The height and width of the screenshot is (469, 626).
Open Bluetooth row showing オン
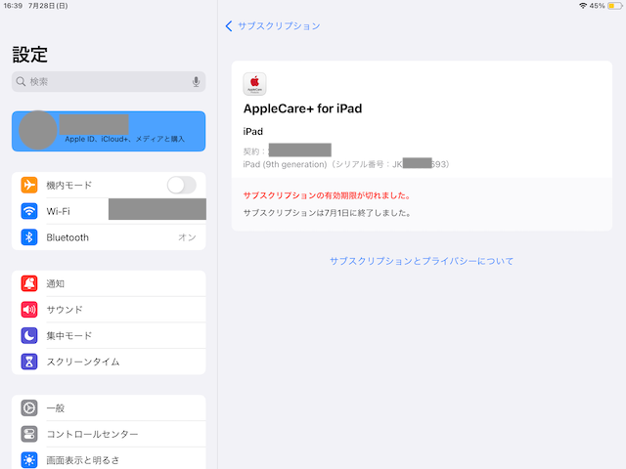coord(108,237)
